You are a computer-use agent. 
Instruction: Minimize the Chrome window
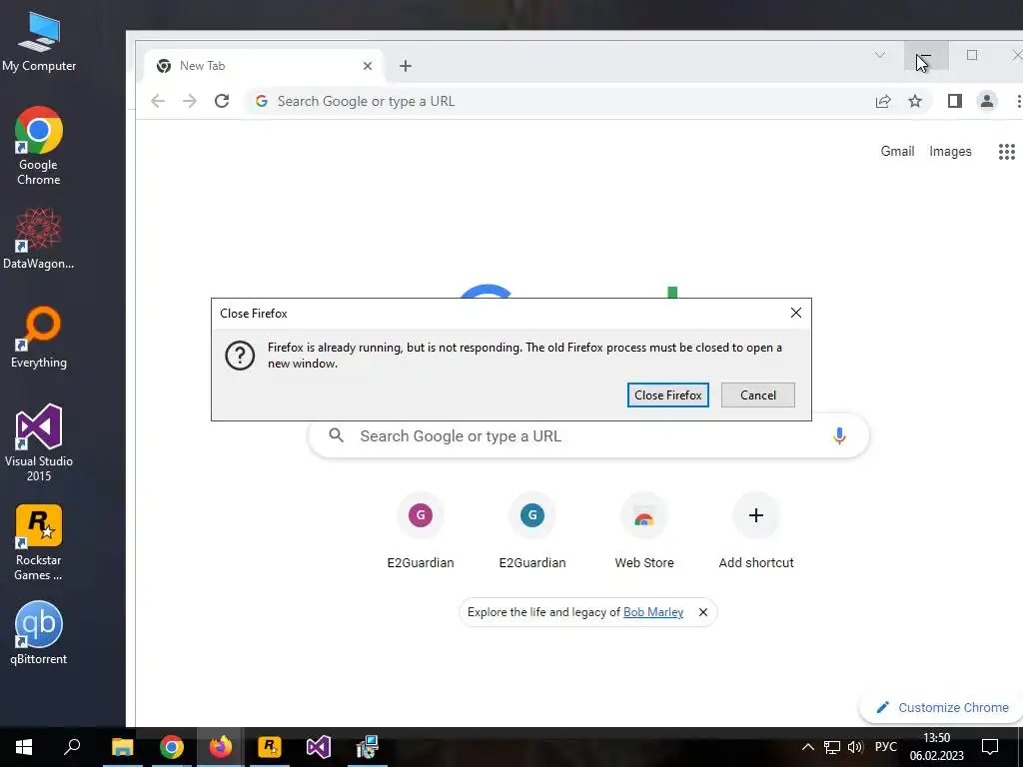[x=926, y=56]
